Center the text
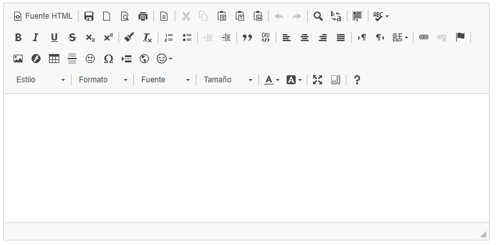 305,37
